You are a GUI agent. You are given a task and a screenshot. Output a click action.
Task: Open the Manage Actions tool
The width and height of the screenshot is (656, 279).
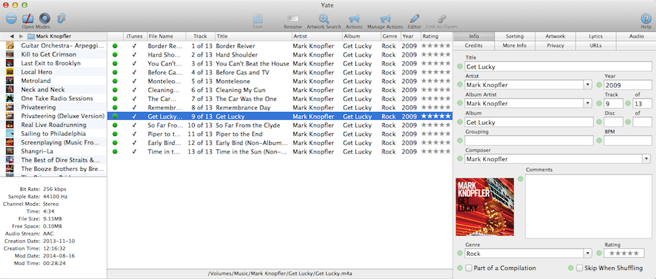tap(385, 19)
